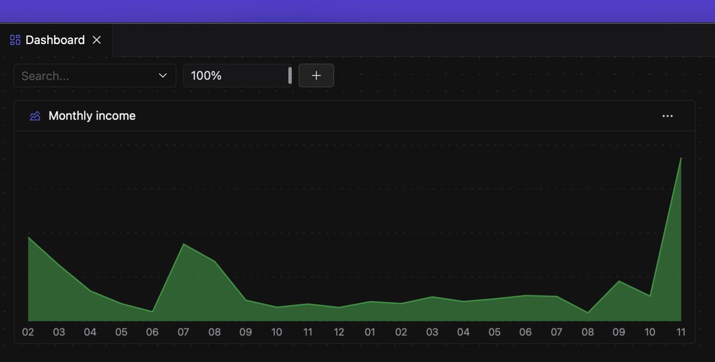Click the 100% zoom value field
715x362 pixels.
232,76
